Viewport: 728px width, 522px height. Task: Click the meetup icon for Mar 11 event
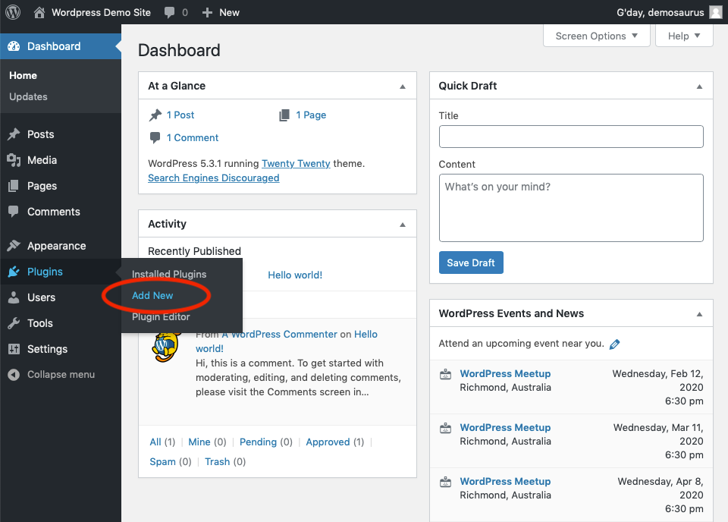click(x=445, y=428)
